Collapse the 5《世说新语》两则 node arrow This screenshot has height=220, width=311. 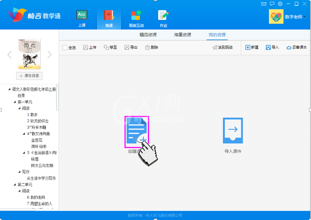(24, 153)
